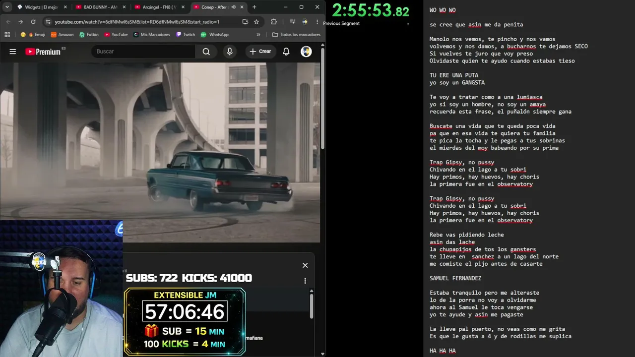Click the video of the drifting car
Image resolution: width=635 pixels, height=357 pixels.
tap(160, 152)
